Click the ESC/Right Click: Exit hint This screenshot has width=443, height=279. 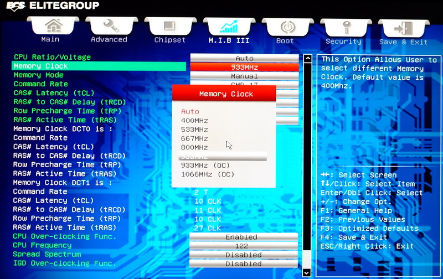[367, 246]
